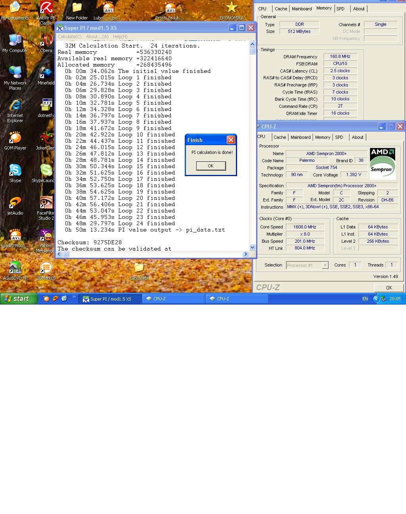Click the HT Link 804.0 MHz value

click(x=304, y=248)
